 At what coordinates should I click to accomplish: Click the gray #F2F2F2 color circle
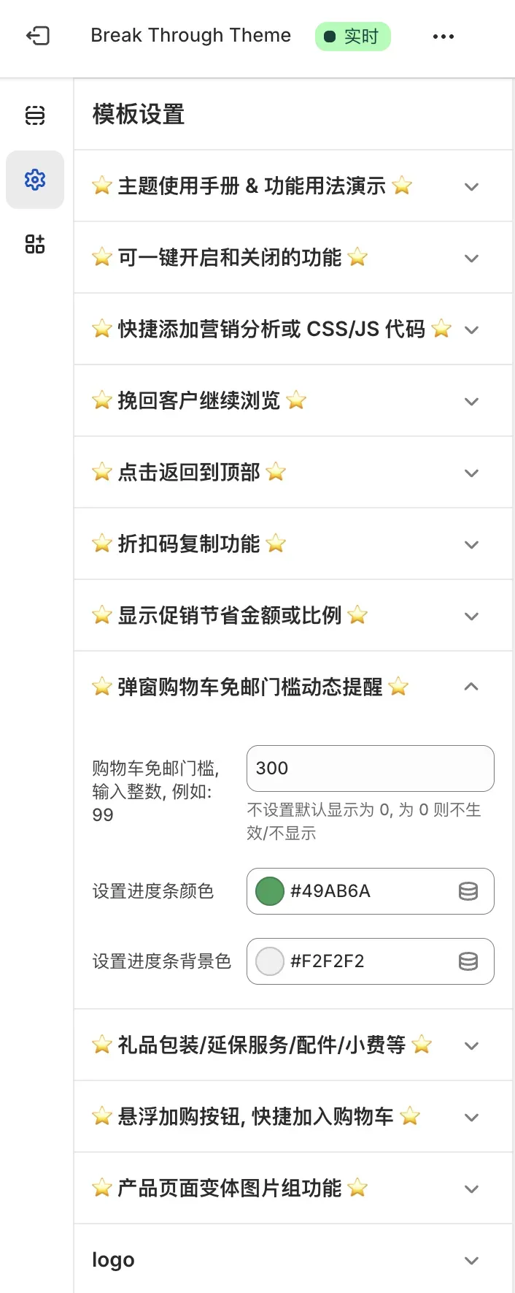coord(269,961)
